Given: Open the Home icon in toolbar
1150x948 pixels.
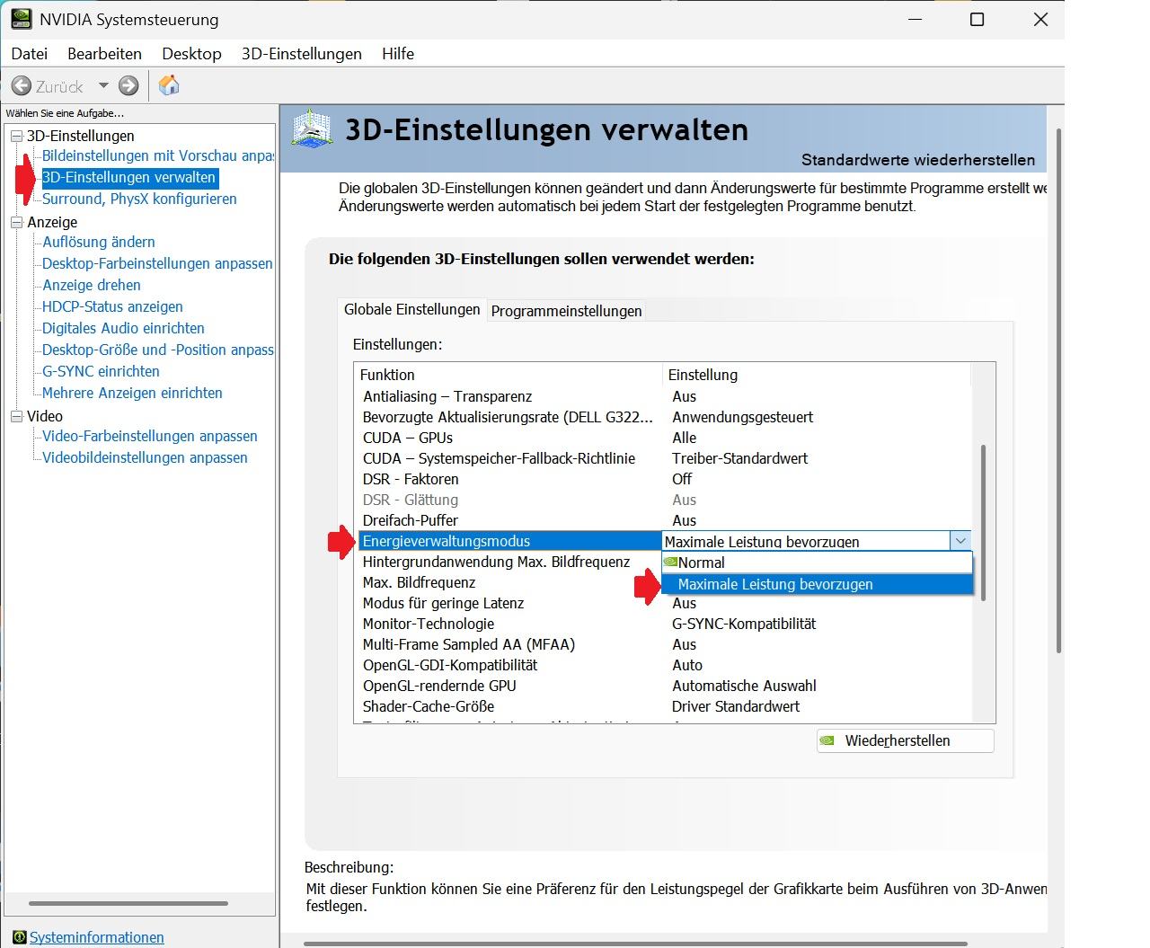Looking at the screenshot, I should pyautogui.click(x=169, y=85).
